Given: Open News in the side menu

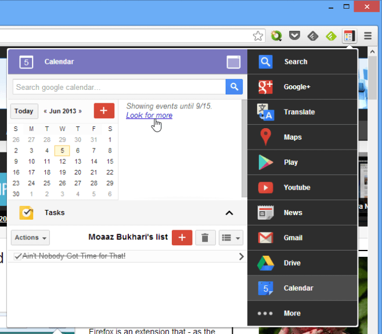Looking at the screenshot, I should 302,213.
